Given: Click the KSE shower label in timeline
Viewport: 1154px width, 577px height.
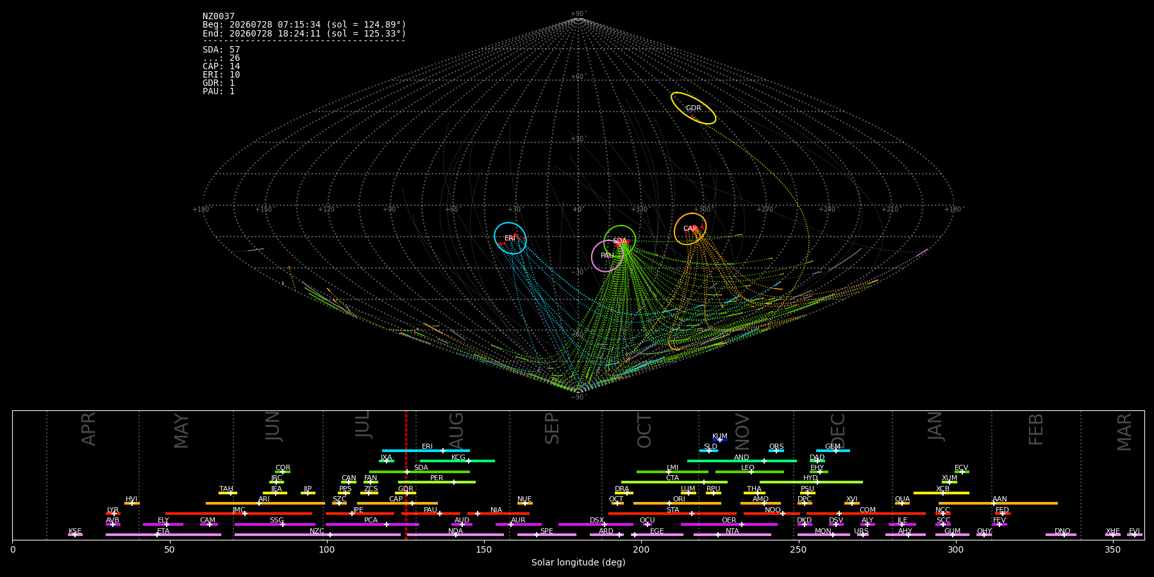Looking at the screenshot, I should click(75, 531).
